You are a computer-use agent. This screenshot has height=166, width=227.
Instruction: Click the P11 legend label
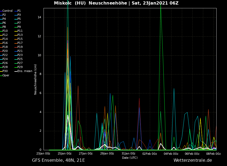click(20, 31)
